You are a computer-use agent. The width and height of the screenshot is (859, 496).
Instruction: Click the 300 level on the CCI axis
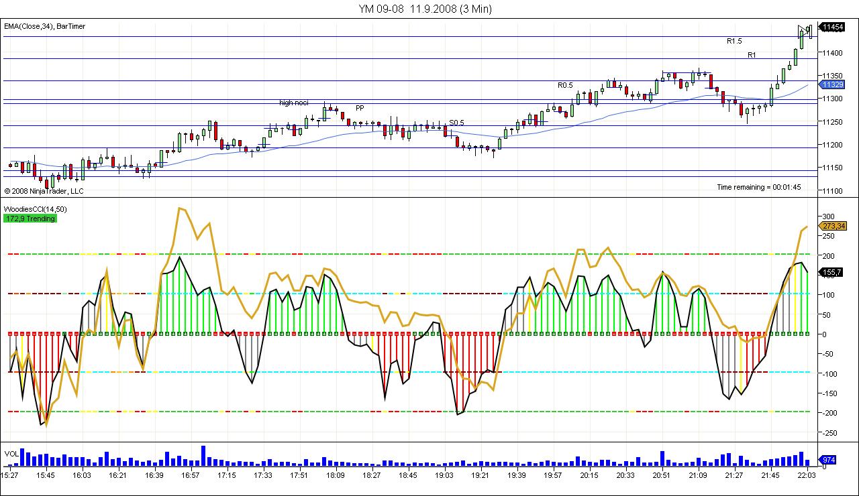[x=828, y=216]
